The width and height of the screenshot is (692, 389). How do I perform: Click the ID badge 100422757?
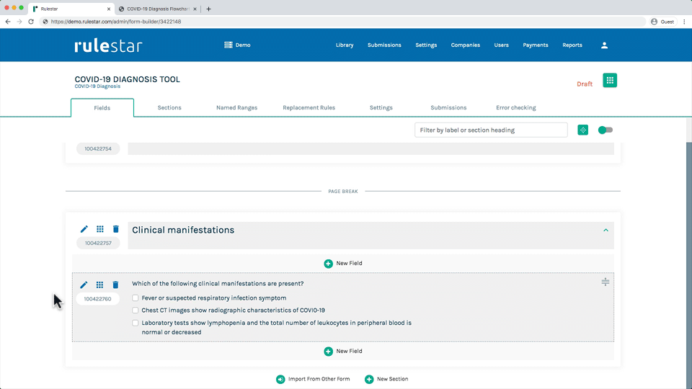coord(98,243)
